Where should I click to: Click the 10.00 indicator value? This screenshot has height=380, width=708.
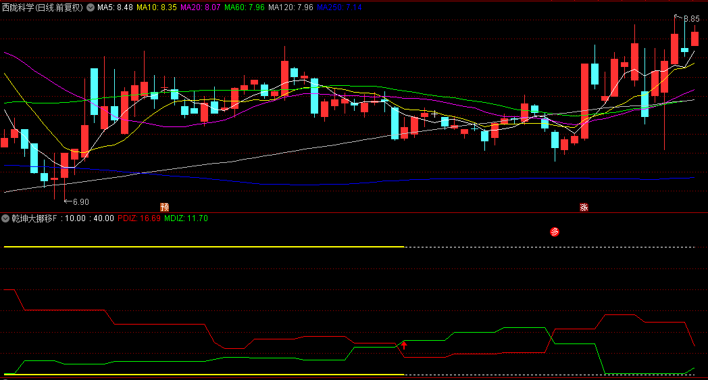click(75, 218)
